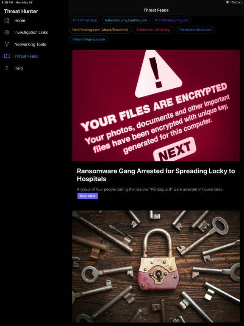
Task: Switch to TheHackerNews.com feed
Action: [x=195, y=30]
